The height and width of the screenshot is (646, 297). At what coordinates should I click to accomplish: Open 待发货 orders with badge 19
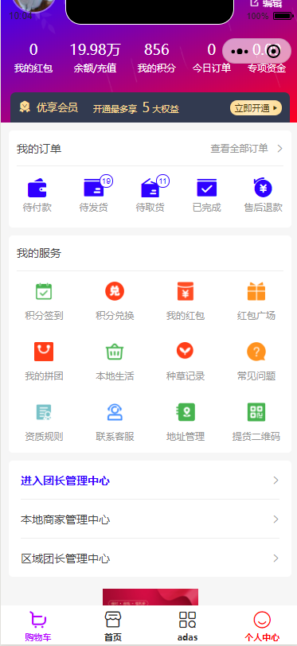(x=95, y=188)
